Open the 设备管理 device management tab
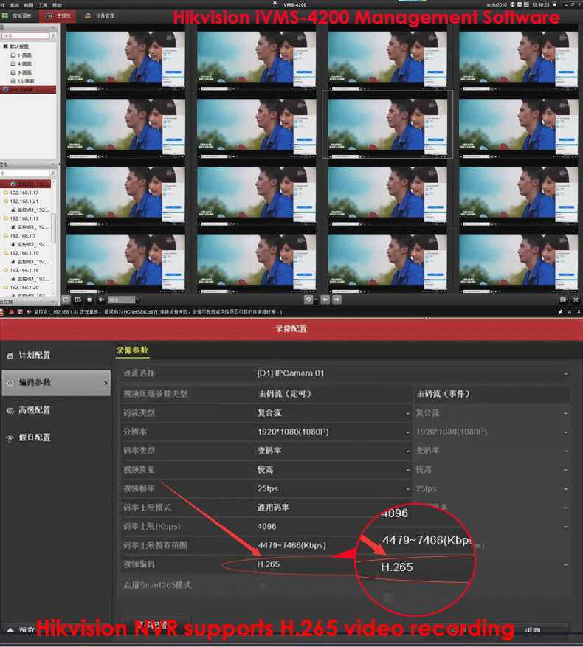The image size is (583, 647). click(x=100, y=15)
